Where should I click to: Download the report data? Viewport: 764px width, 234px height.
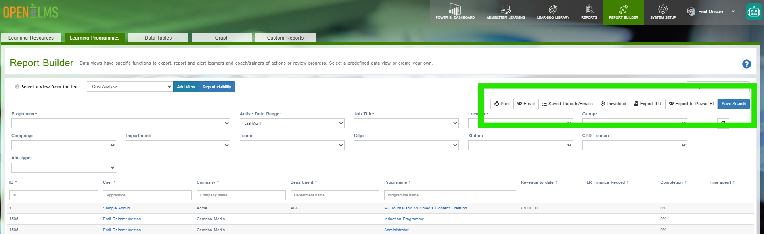point(613,104)
